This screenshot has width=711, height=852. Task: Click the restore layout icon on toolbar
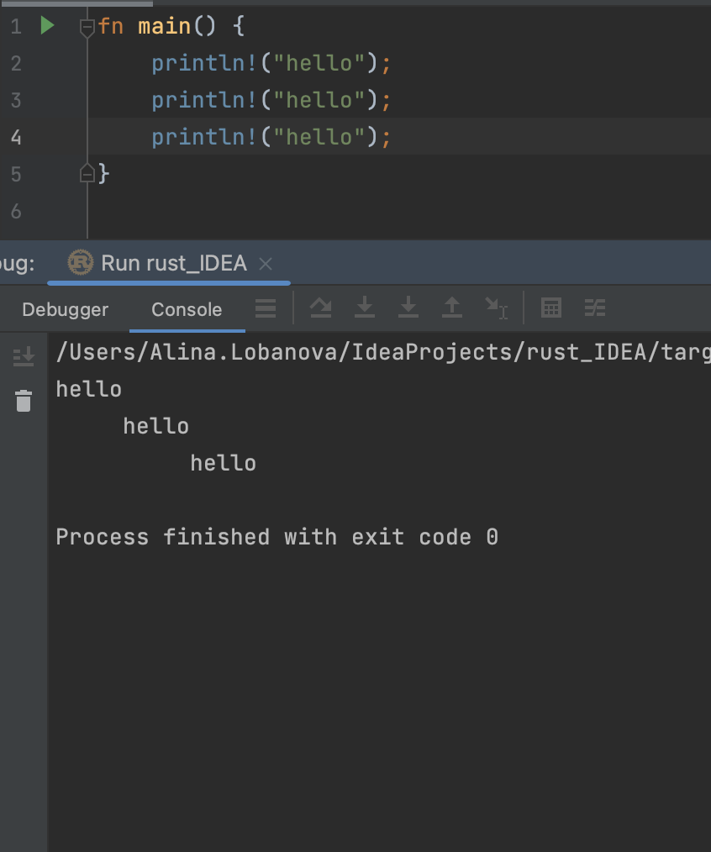[594, 308]
